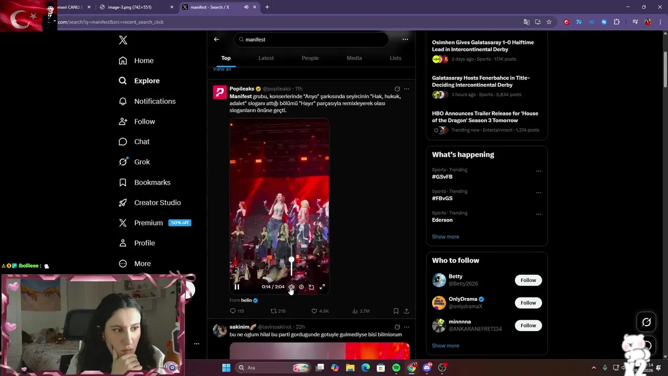Expand video to fullscreen
This screenshot has height=376, width=668.
(x=323, y=287)
